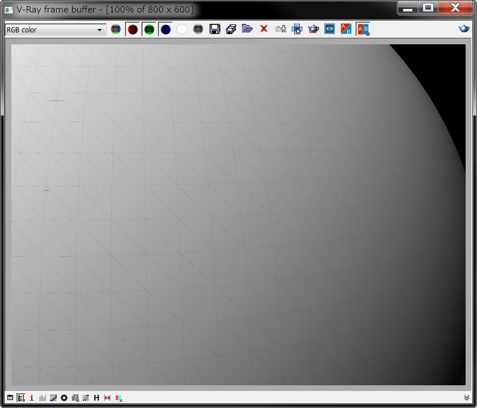Switch to RGB channel view
This screenshot has width=477, height=408.
[116, 30]
